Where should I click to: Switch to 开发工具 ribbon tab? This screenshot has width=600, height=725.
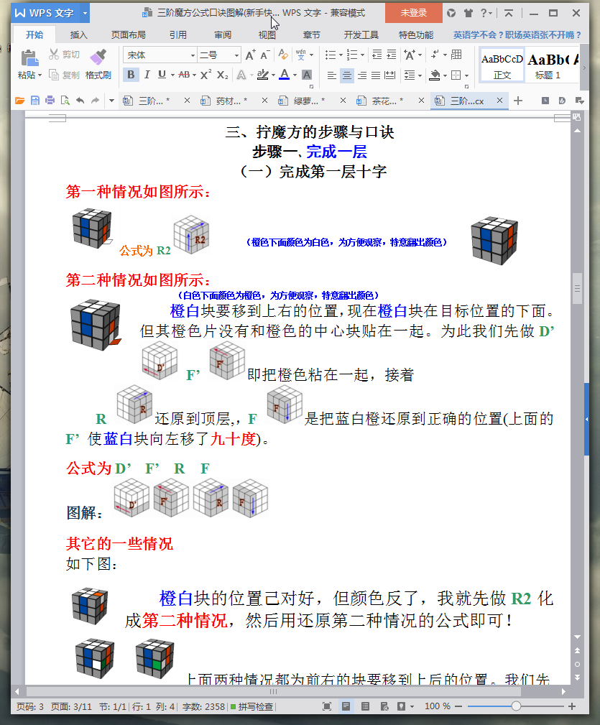(x=361, y=34)
